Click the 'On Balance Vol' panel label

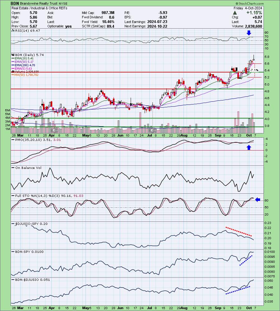pos(28,168)
